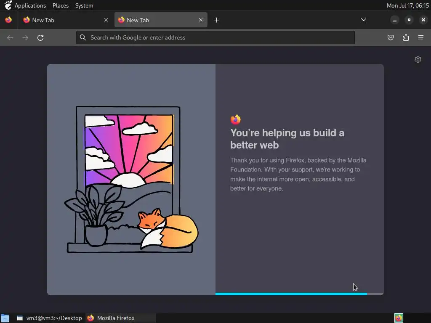Open the System menu
Image resolution: width=431 pixels, height=323 pixels.
click(84, 5)
